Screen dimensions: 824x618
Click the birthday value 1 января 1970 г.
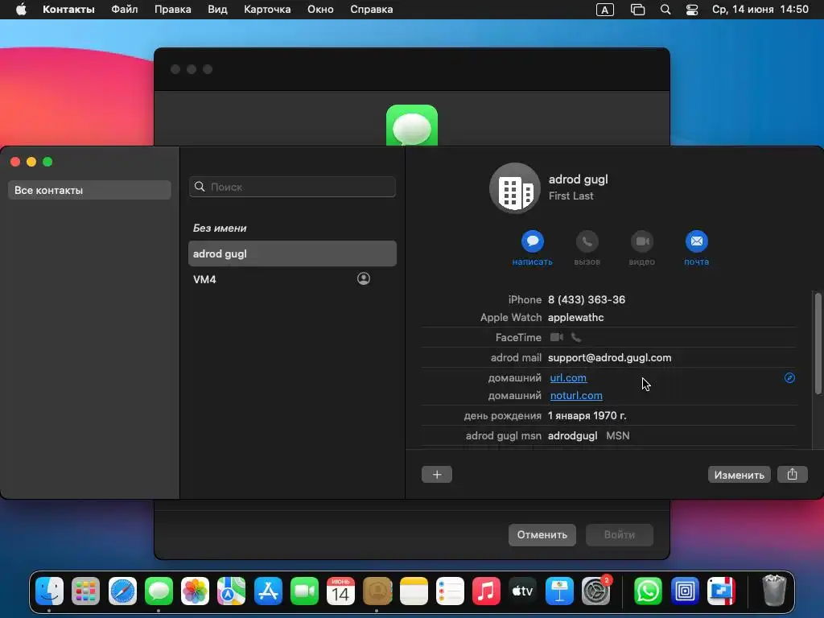pyautogui.click(x=587, y=416)
